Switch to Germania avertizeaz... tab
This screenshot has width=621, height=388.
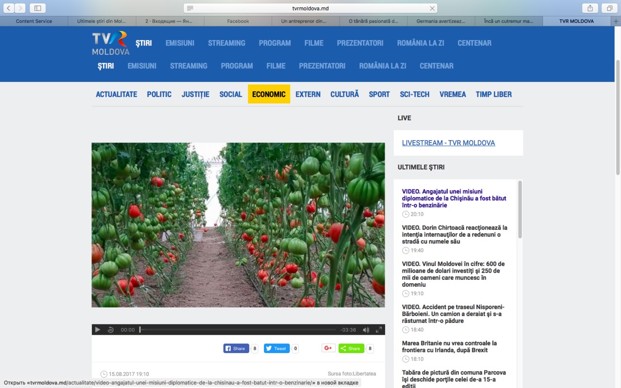441,21
